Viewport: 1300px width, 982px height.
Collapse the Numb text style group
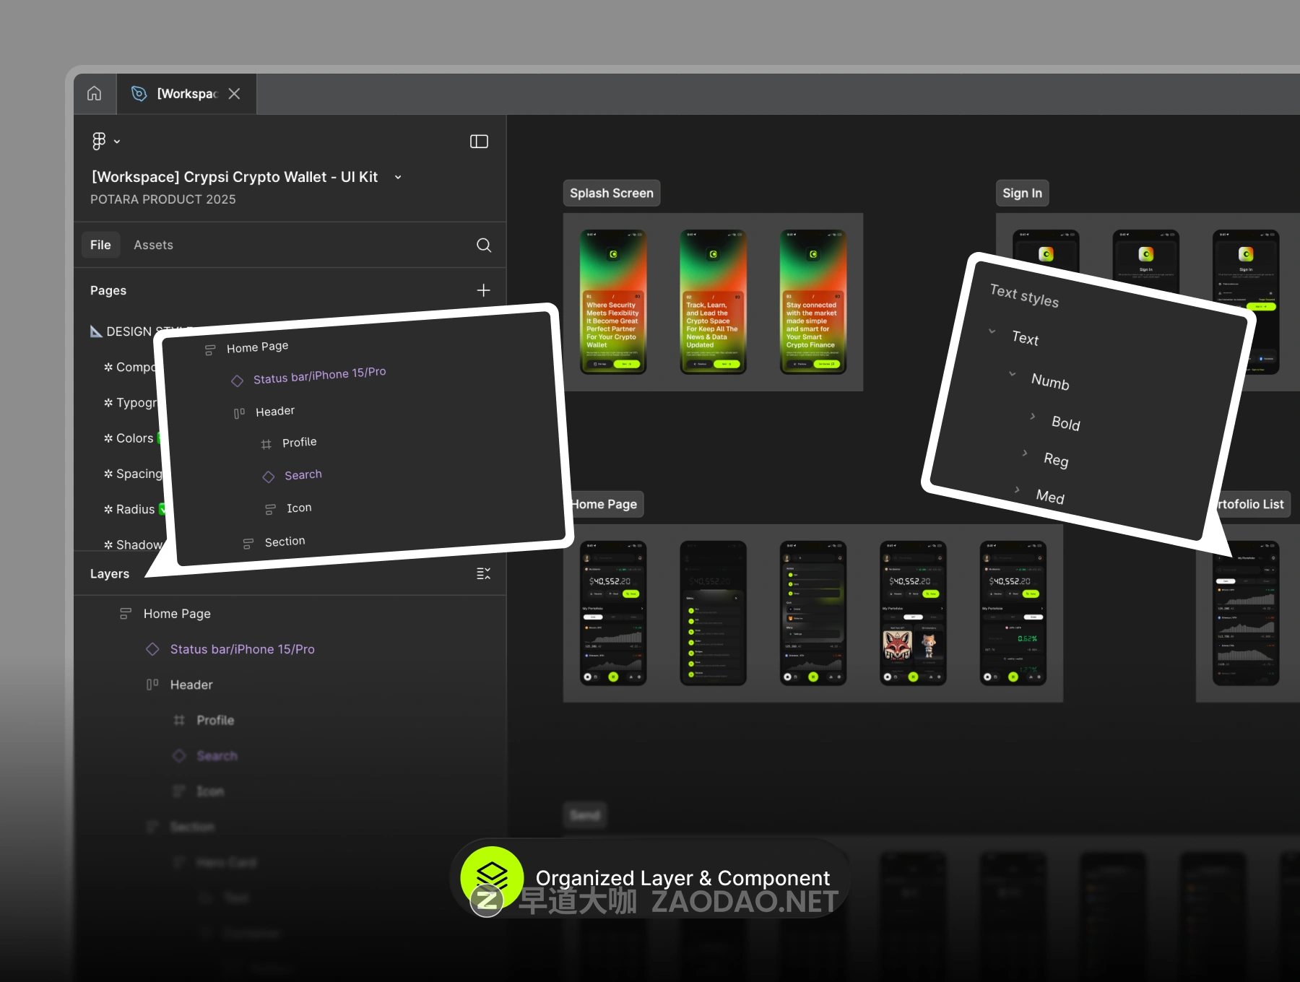click(x=1013, y=374)
